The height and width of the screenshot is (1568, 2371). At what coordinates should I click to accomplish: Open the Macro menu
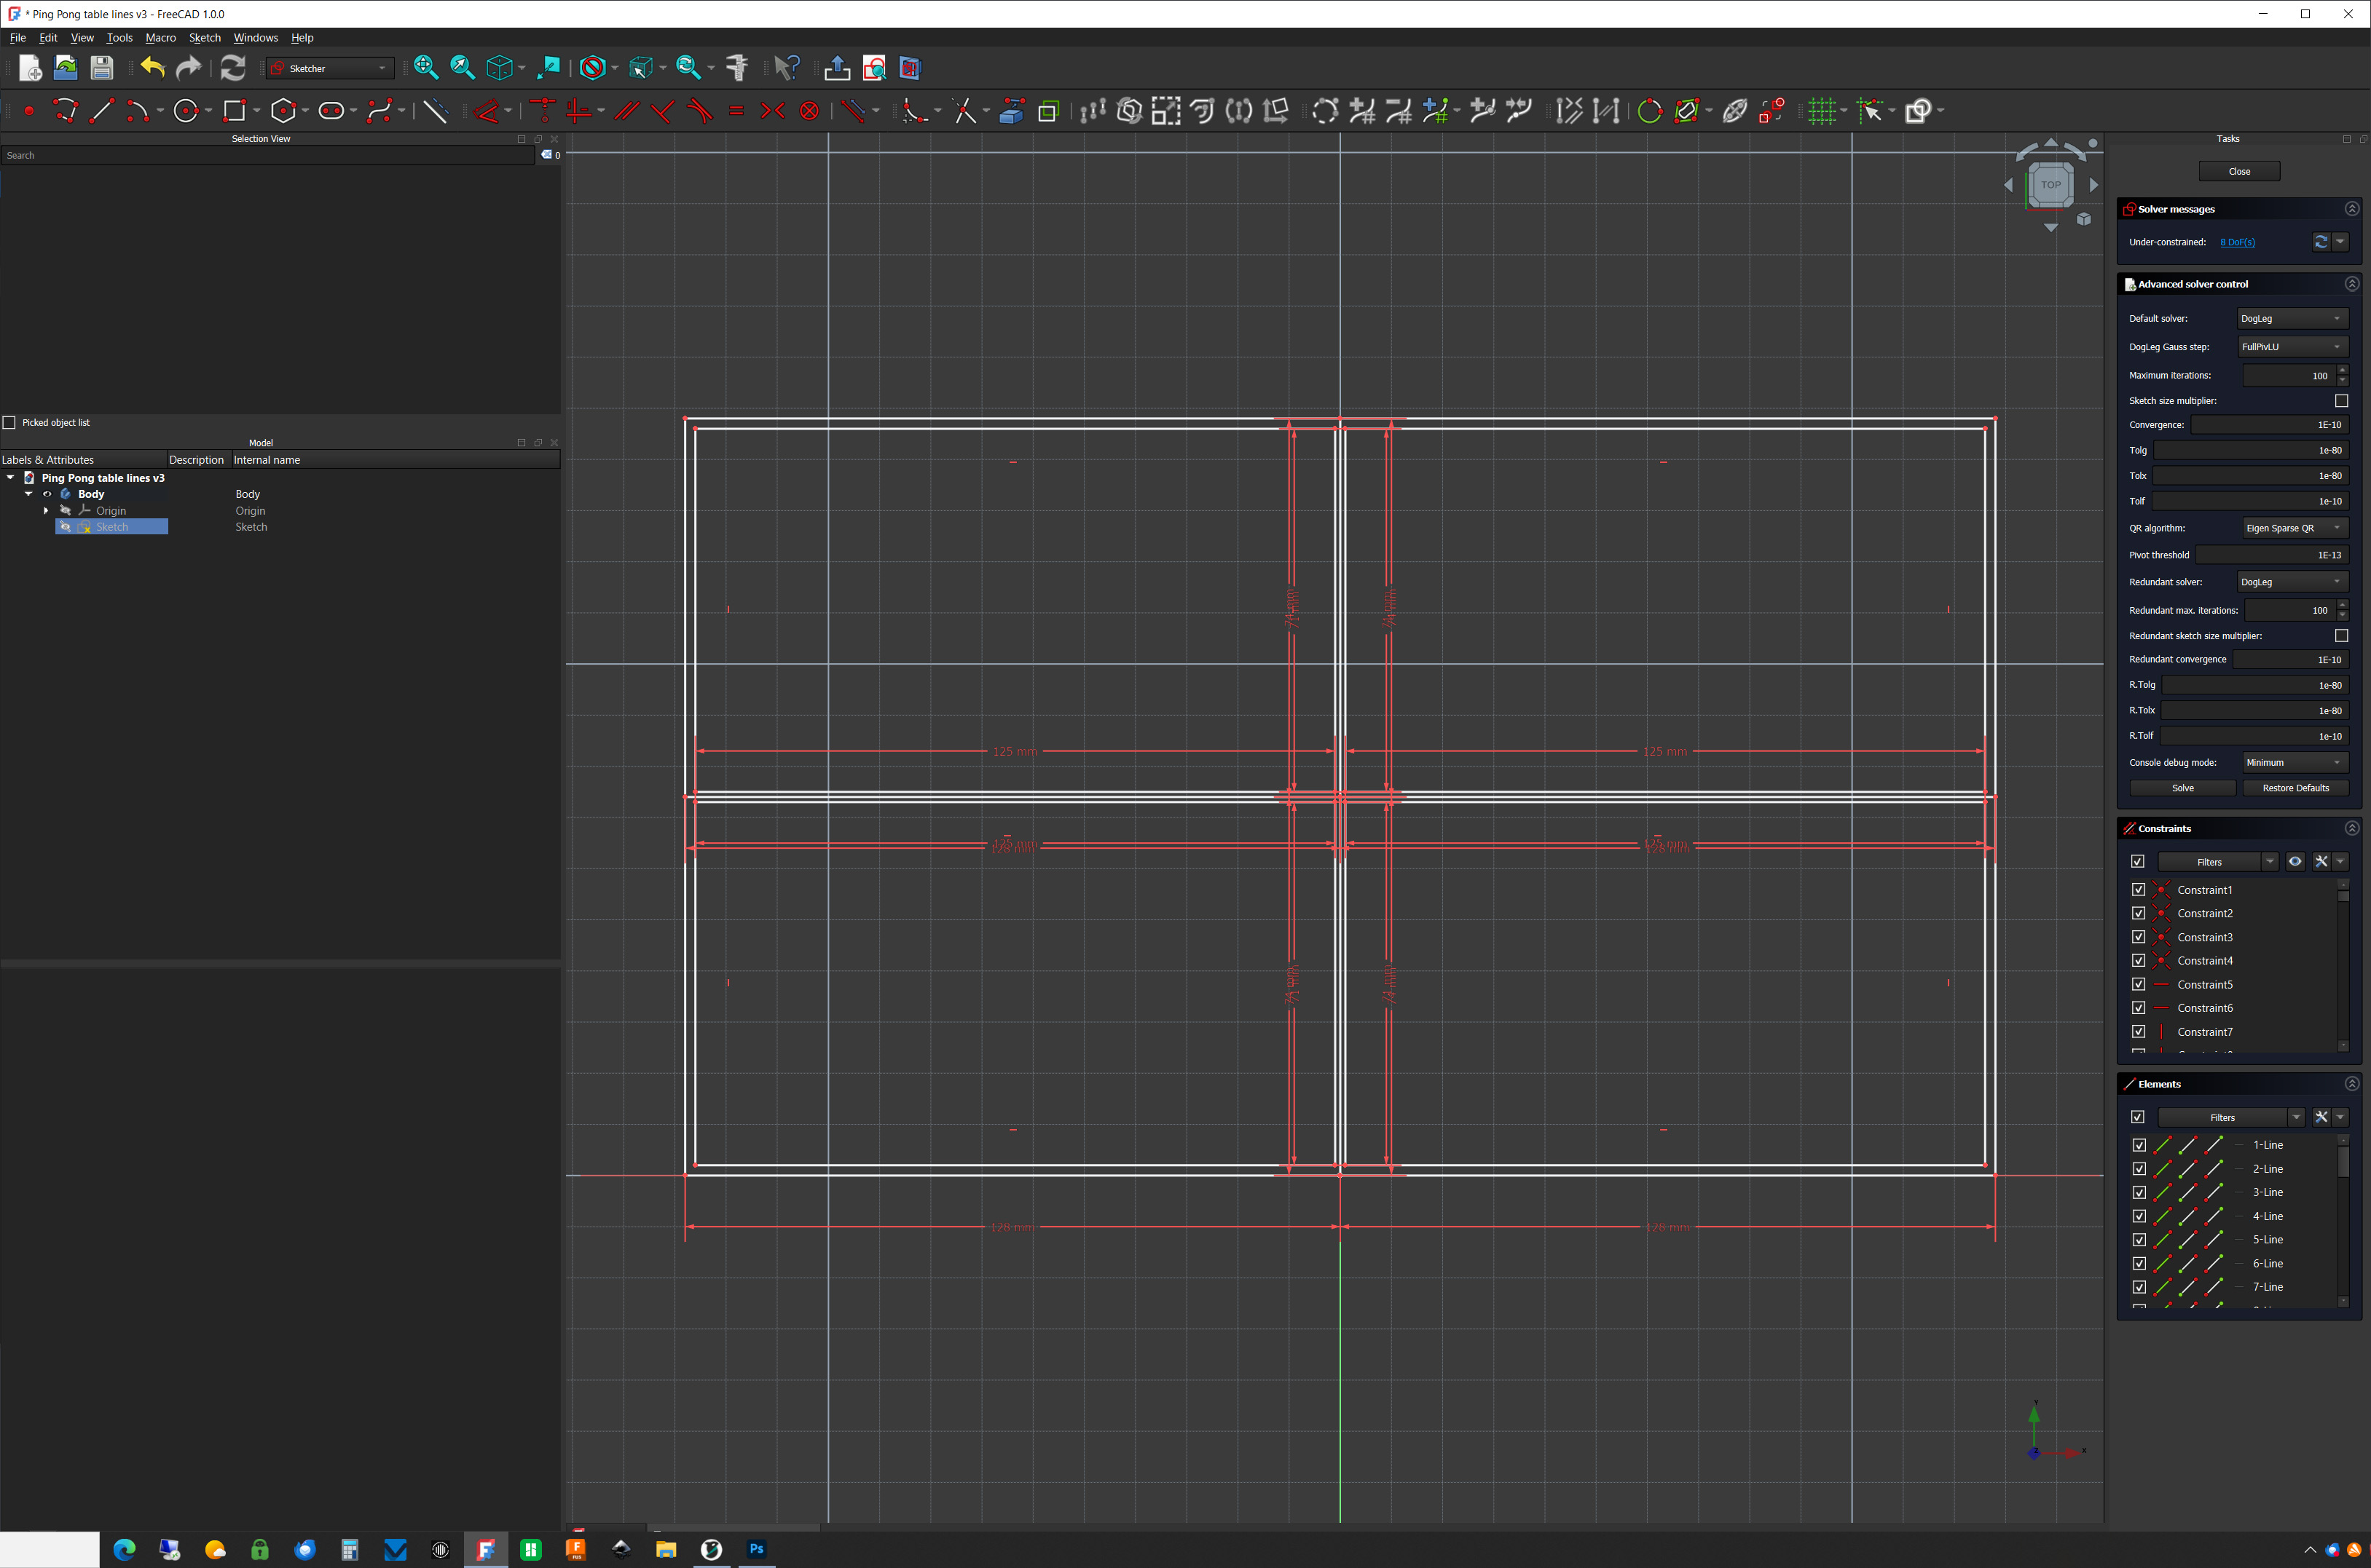[160, 37]
